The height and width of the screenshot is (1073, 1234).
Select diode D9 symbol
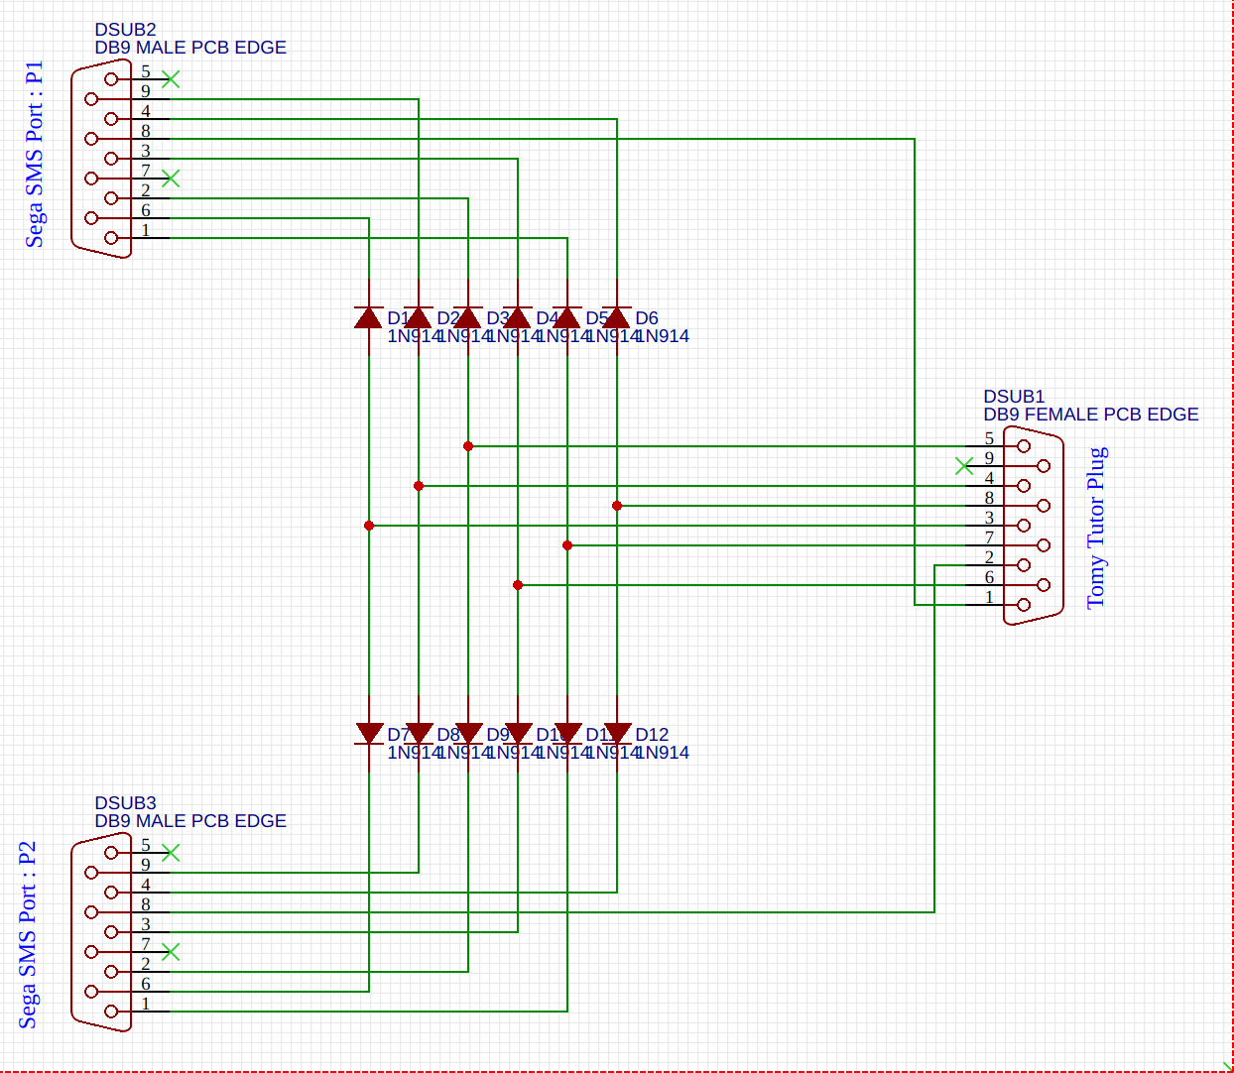468,734
